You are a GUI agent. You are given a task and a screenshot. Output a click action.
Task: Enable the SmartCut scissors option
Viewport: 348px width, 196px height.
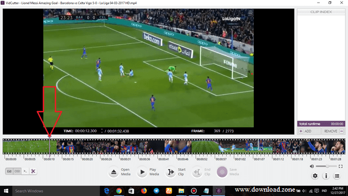(33, 171)
